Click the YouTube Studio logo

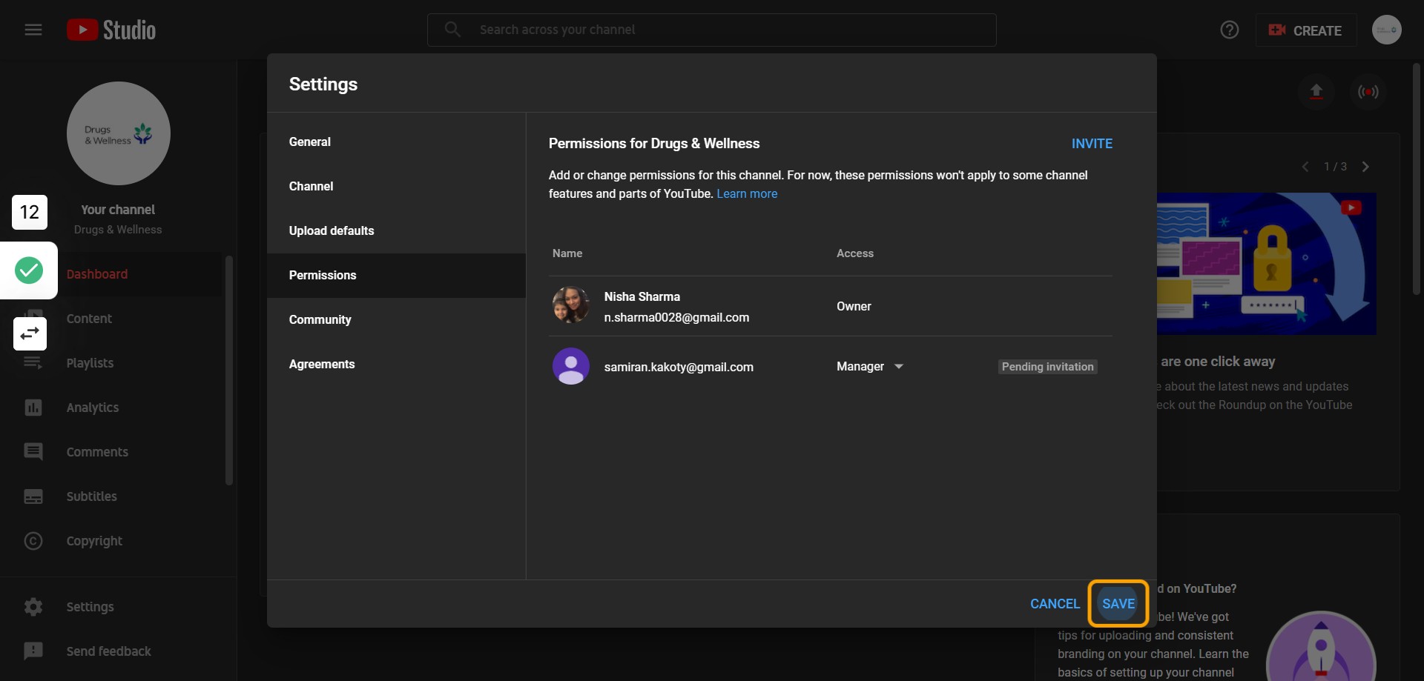[x=111, y=30]
